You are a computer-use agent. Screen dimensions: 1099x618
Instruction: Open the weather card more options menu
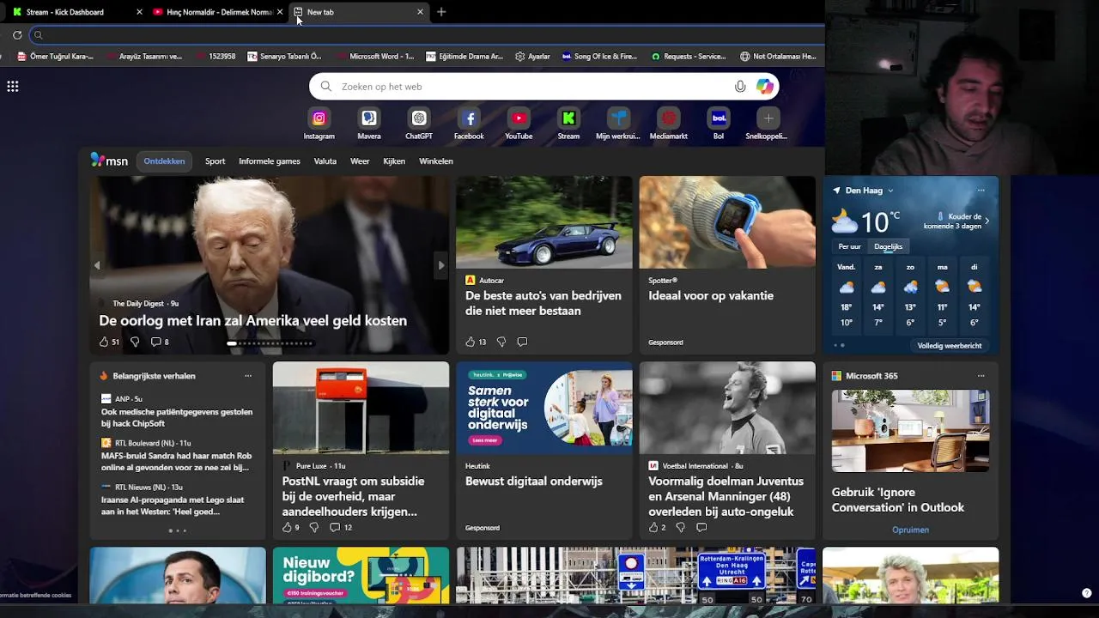[x=981, y=191]
